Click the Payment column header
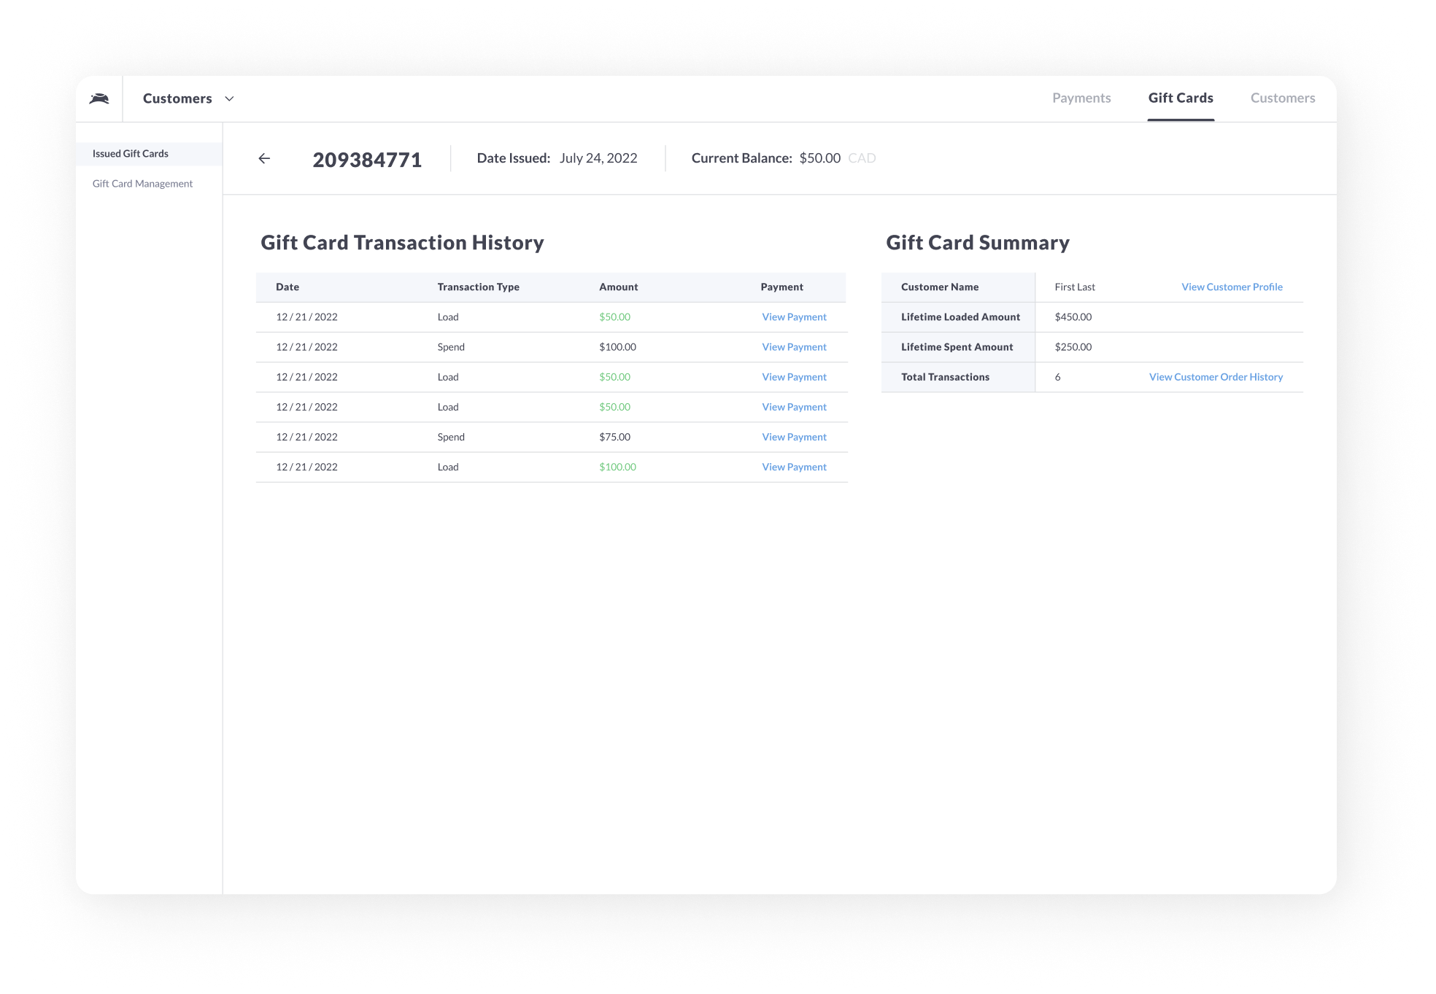Viewport: 1436px width, 994px height. click(781, 287)
